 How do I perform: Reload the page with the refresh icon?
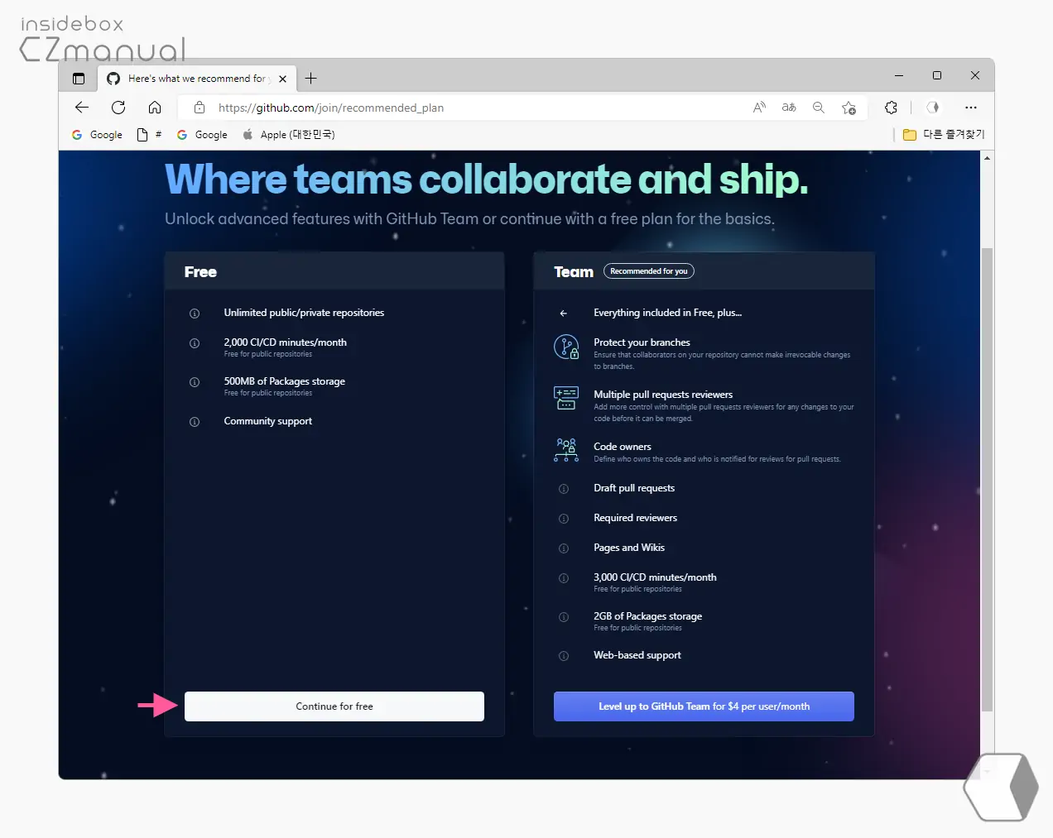[118, 108]
